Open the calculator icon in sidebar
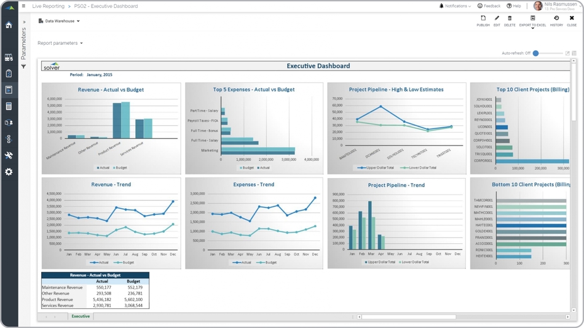 click(9, 106)
